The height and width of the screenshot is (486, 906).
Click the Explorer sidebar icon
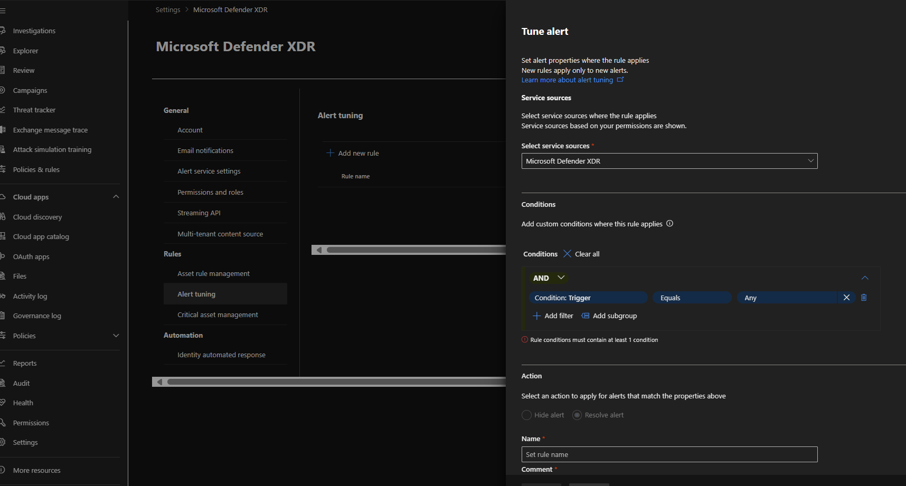pos(2,51)
